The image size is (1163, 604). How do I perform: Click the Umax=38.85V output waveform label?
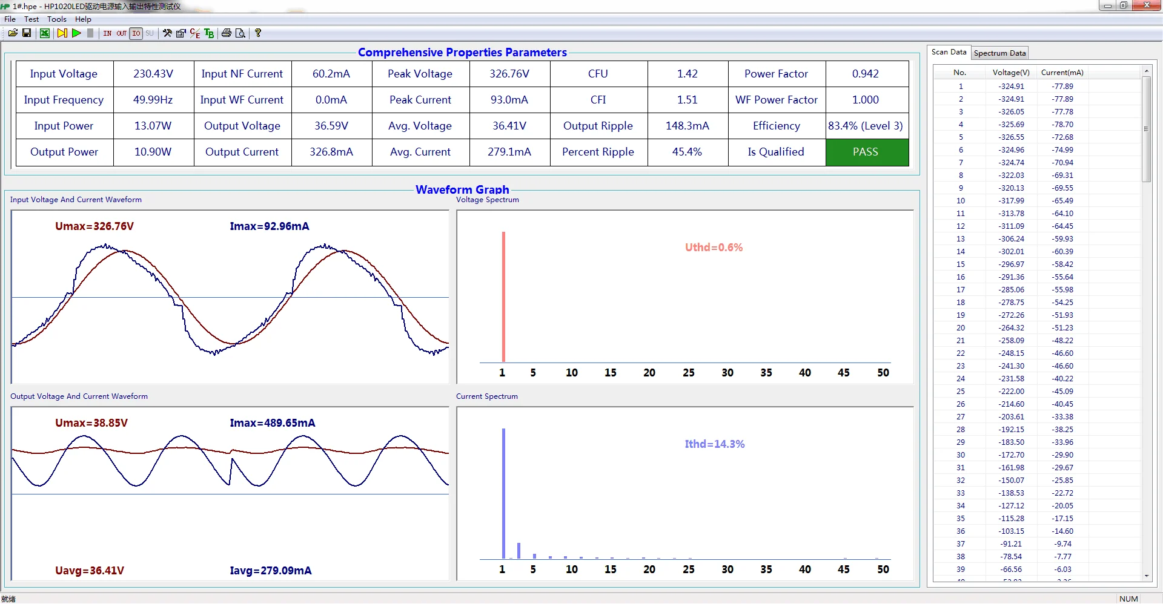tap(91, 423)
